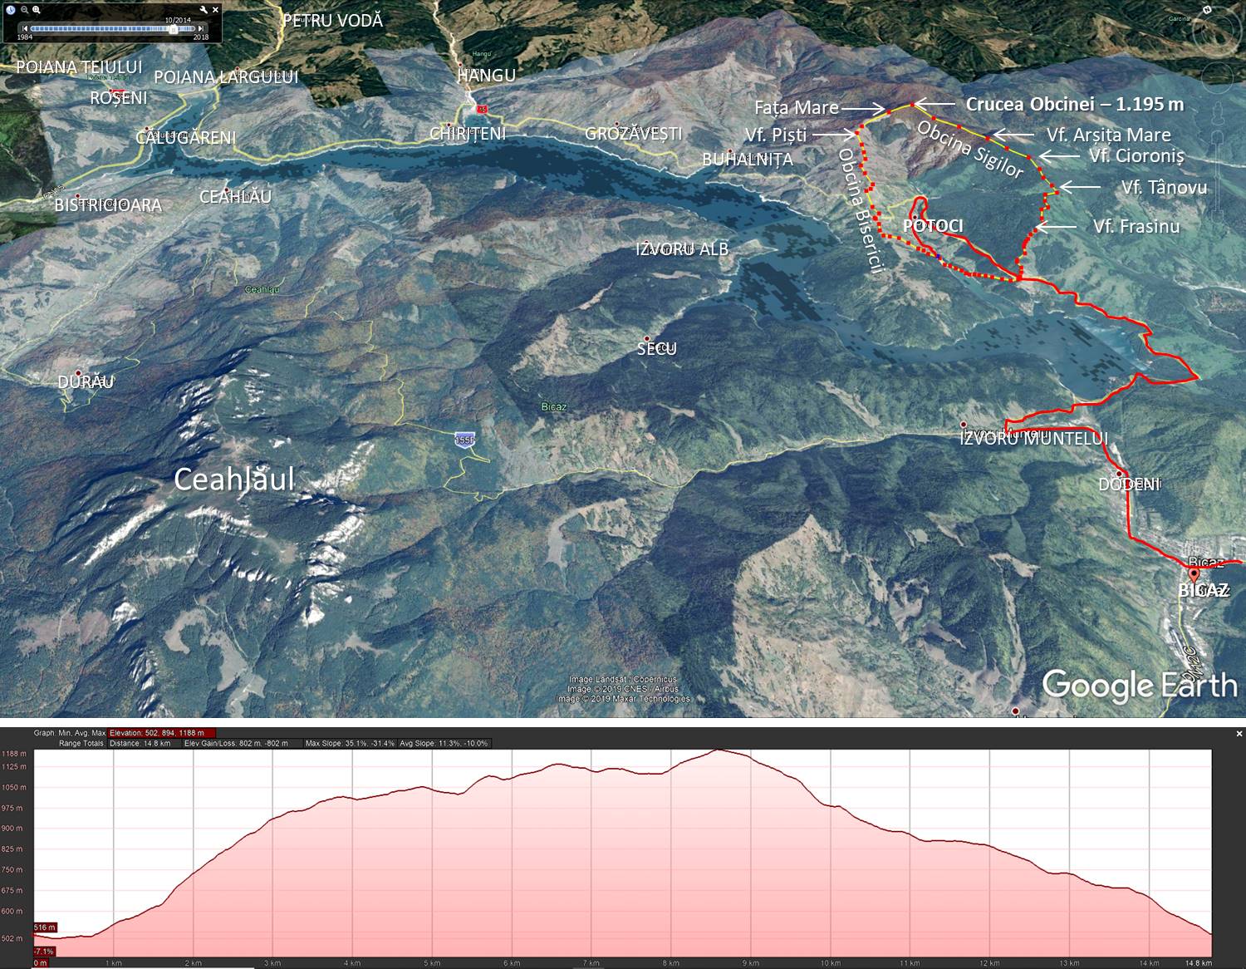Click the 155F road shield marker

click(x=465, y=439)
